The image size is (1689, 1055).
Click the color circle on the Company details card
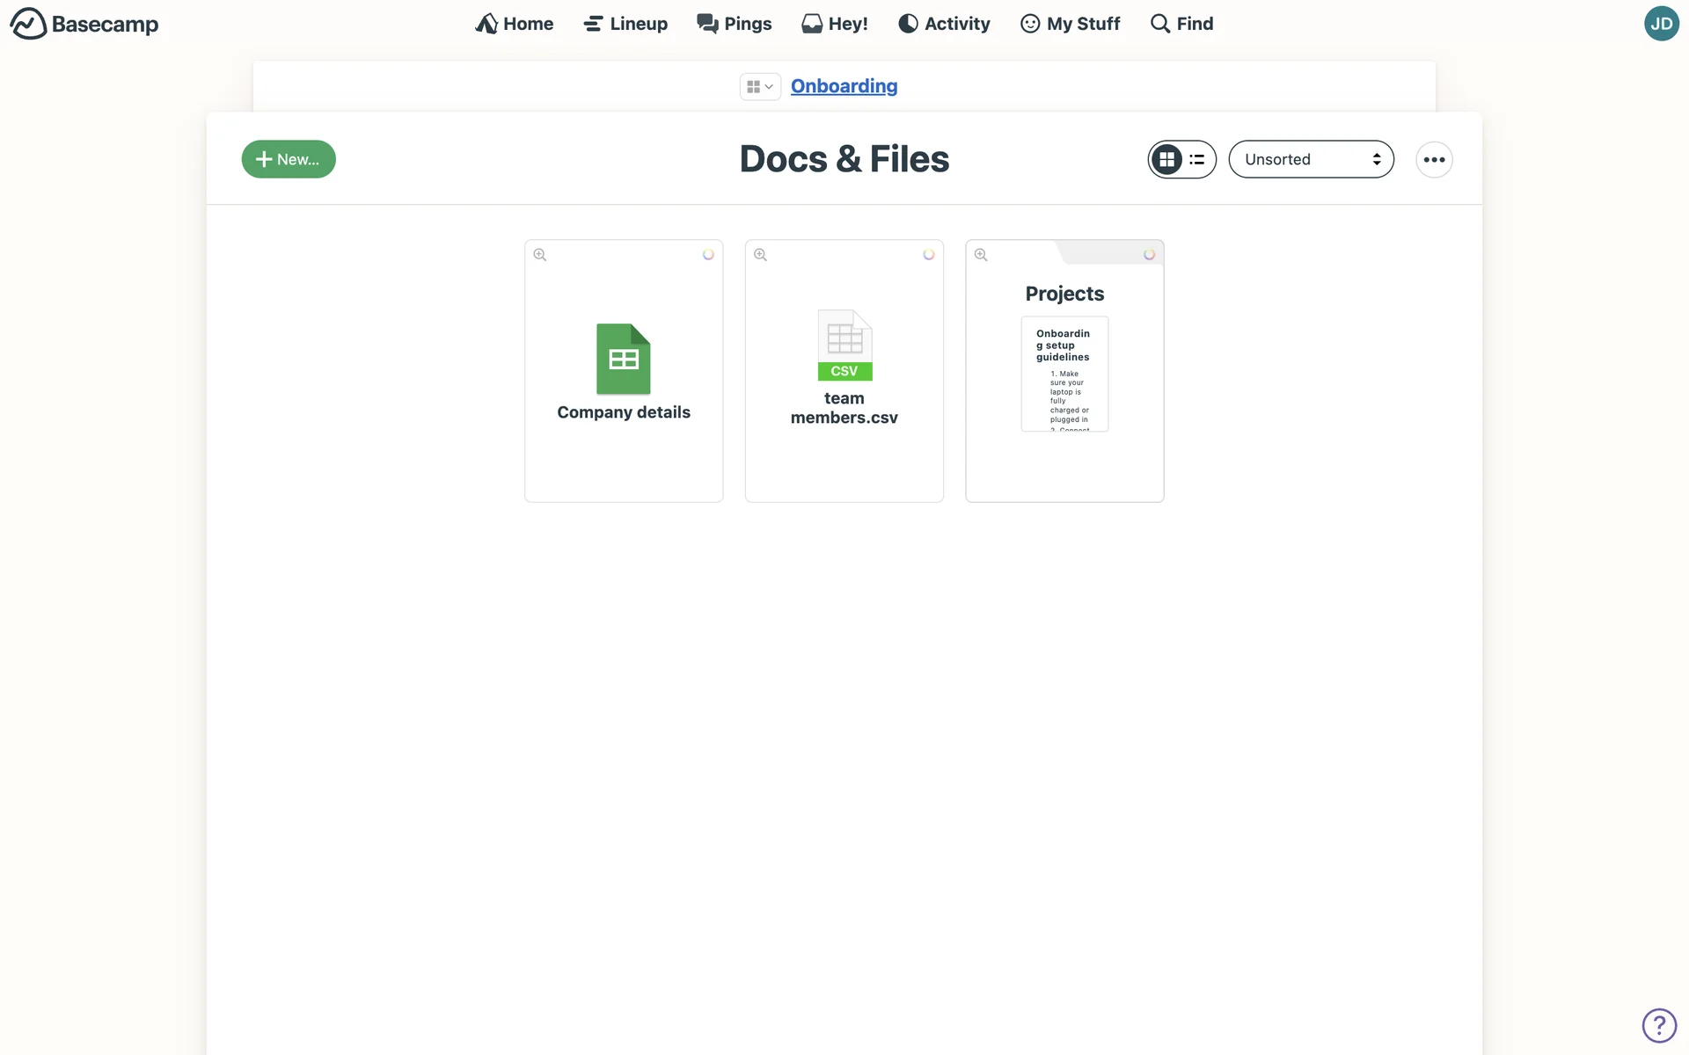point(708,255)
